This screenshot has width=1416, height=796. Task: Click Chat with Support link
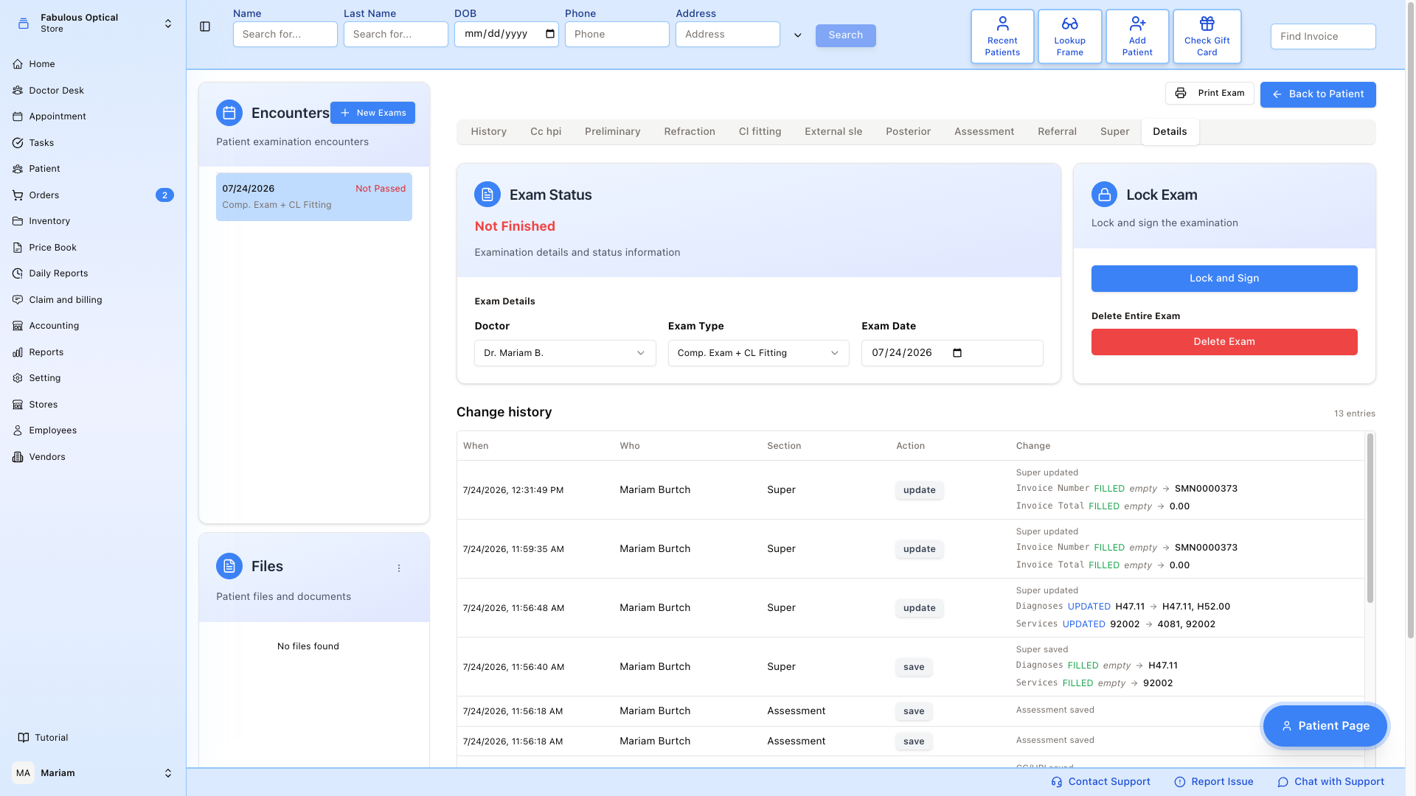(x=1331, y=782)
